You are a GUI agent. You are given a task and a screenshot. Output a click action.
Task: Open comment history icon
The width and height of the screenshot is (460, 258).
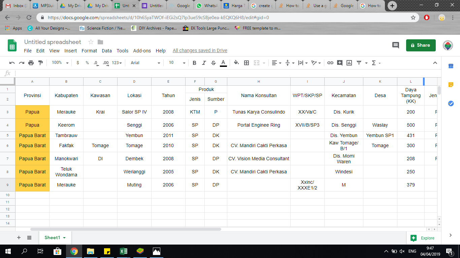396,45
